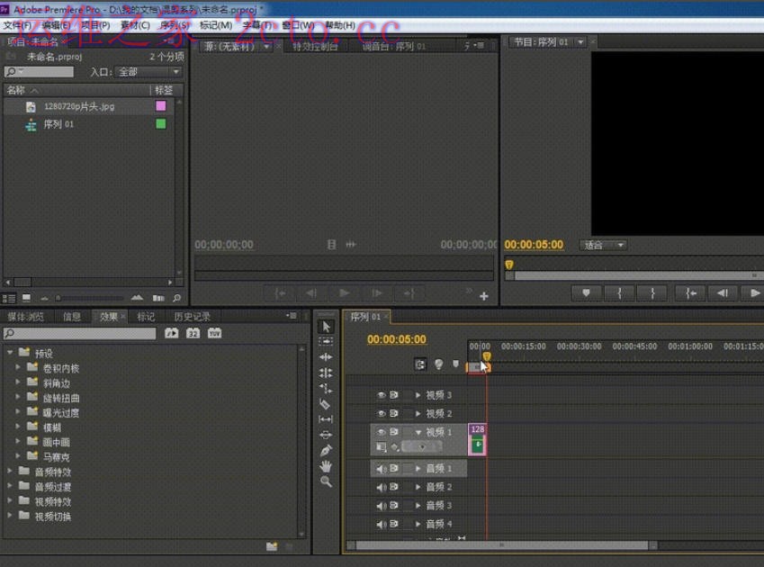Click the program monitor add marker button
The height and width of the screenshot is (567, 764).
click(x=586, y=292)
